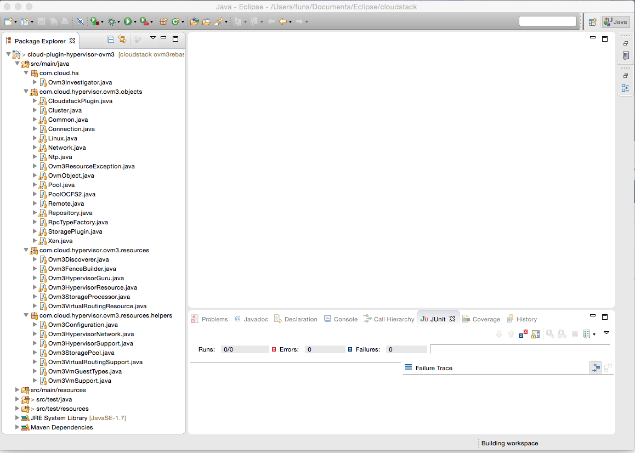Screen dimensions: 635x453
Task: Collapse the cloud-plugin-hypervisor-ovm3 project
Action: click(8, 54)
